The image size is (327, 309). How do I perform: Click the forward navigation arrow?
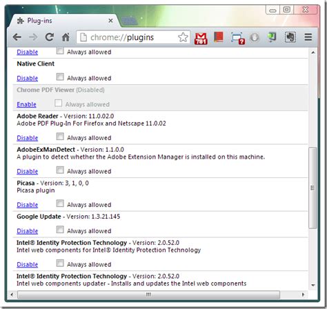33,37
